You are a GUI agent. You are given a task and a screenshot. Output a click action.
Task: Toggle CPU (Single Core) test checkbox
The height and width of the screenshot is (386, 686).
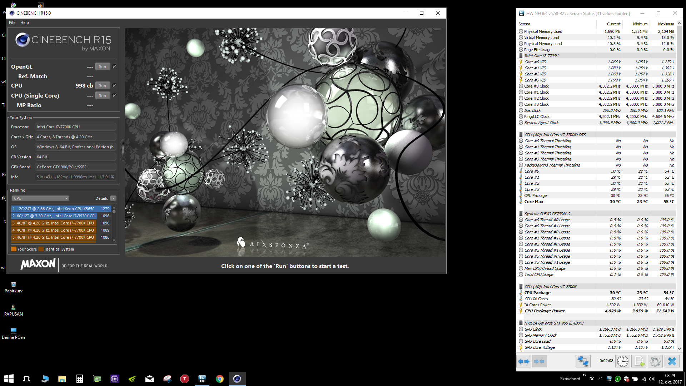point(115,95)
